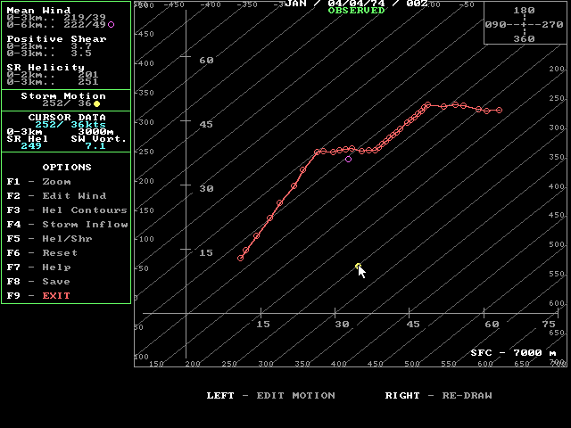Viewport: 571px width, 428px height.
Task: Click the OBSERVED label at top
Action: pos(356,11)
